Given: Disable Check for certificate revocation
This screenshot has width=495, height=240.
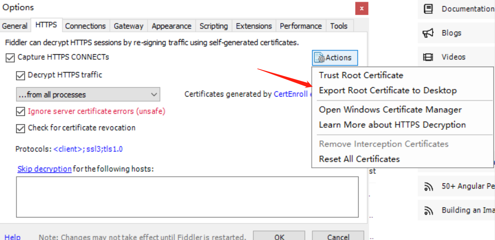Looking at the screenshot, I should [20, 128].
